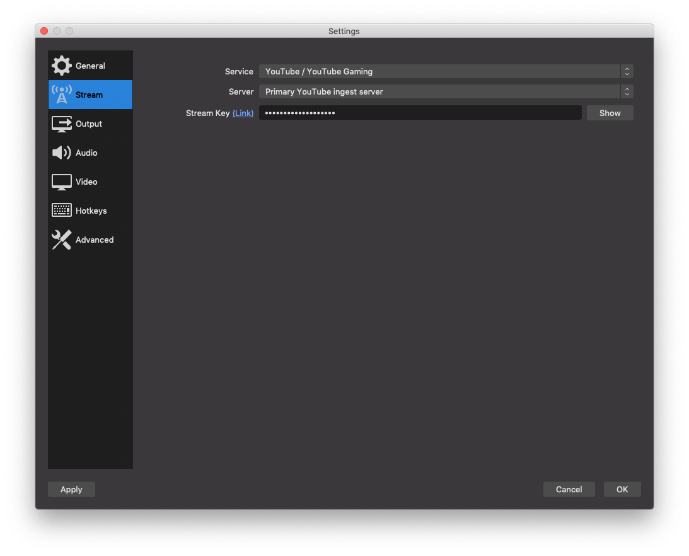Open Output settings monitor-arrow icon
Viewport: 689px width, 556px height.
coord(62,124)
